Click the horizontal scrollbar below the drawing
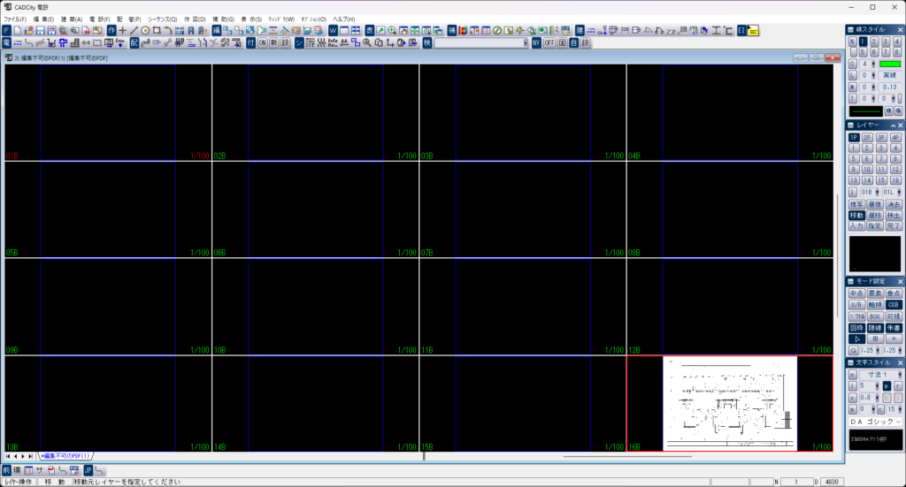 tap(628, 456)
